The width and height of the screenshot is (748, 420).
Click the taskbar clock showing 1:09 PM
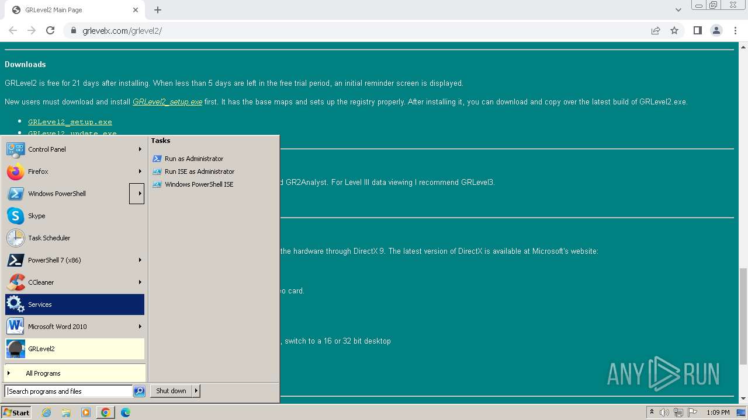pos(718,412)
